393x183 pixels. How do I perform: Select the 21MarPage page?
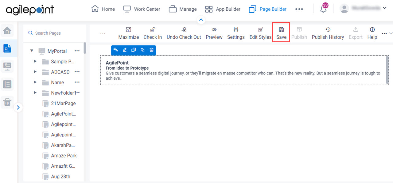tap(63, 104)
